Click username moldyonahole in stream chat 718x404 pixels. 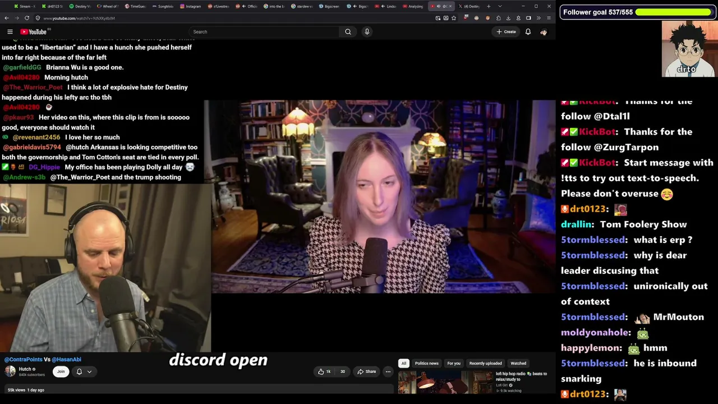pyautogui.click(x=595, y=333)
